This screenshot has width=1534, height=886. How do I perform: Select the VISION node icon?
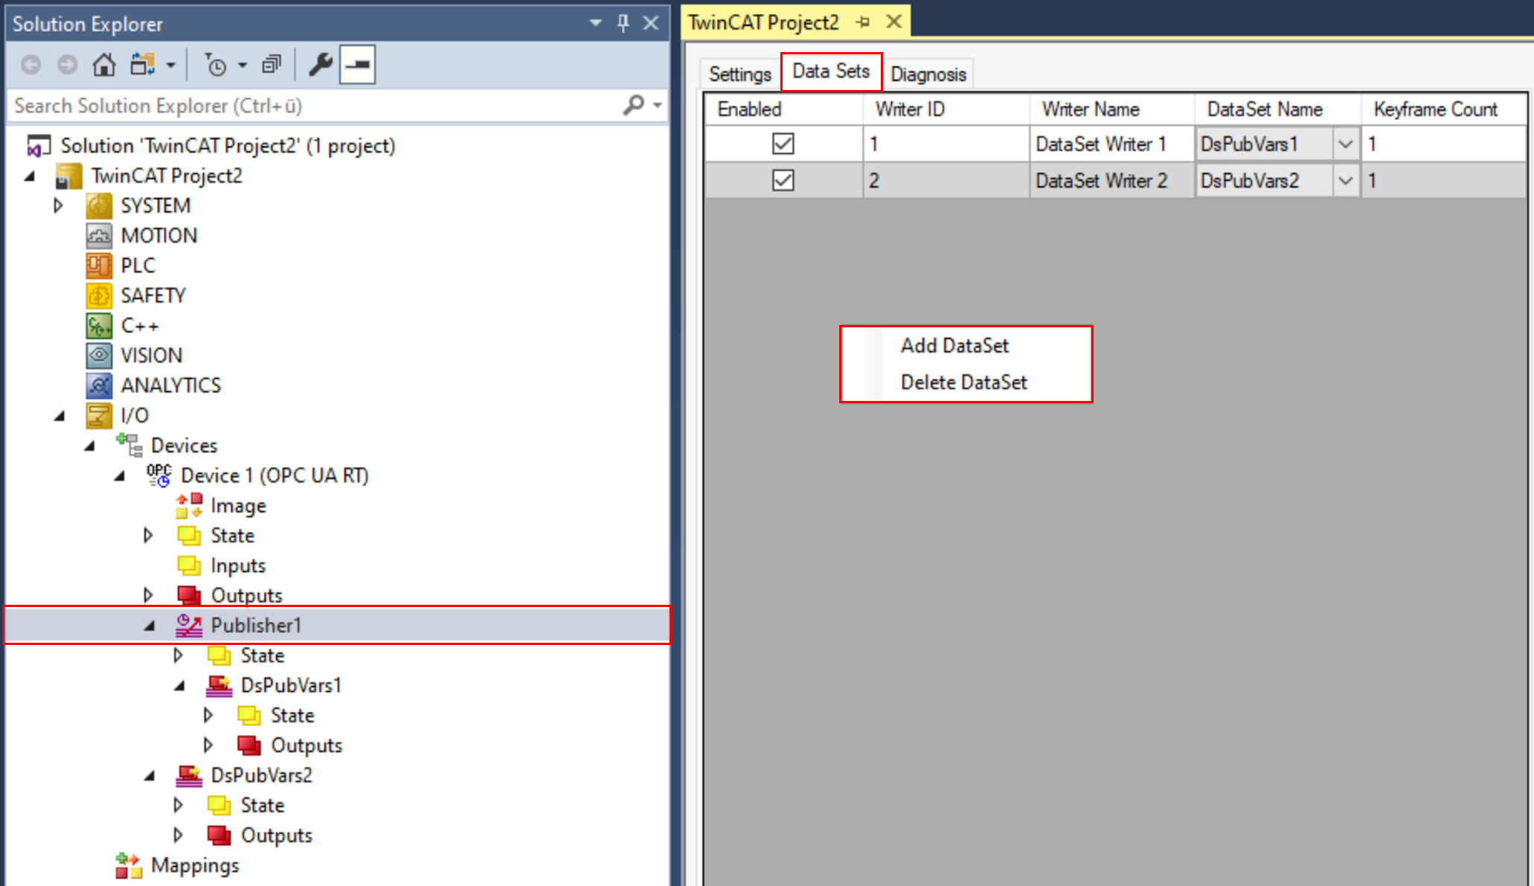click(99, 356)
